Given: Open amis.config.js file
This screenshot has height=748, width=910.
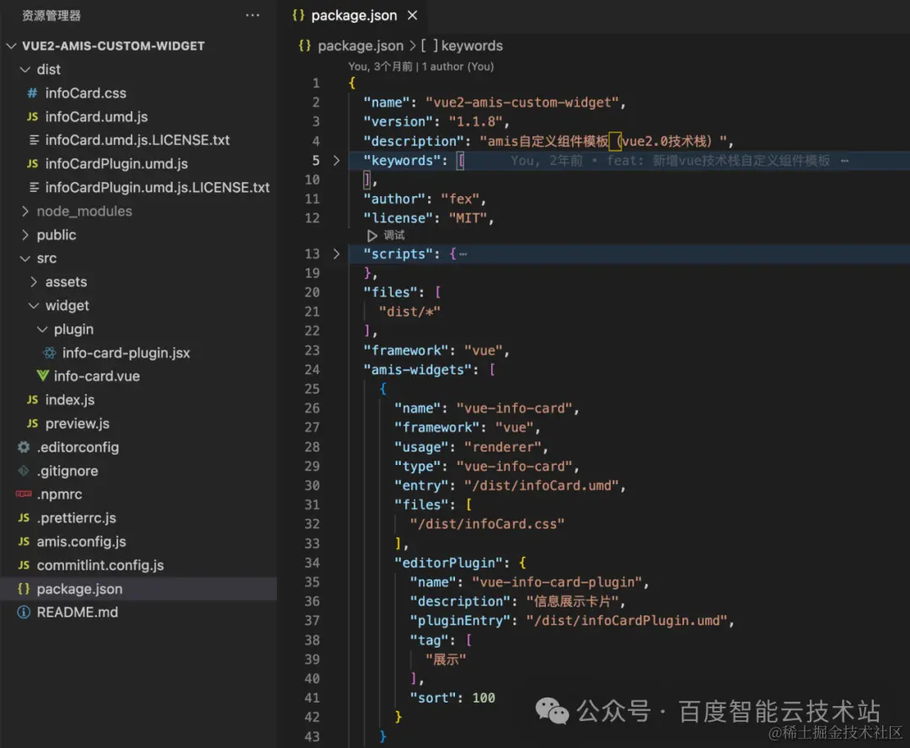Looking at the screenshot, I should pyautogui.click(x=81, y=542).
